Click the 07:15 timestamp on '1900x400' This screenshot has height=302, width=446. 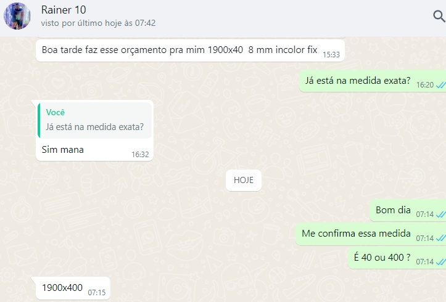[x=97, y=293]
